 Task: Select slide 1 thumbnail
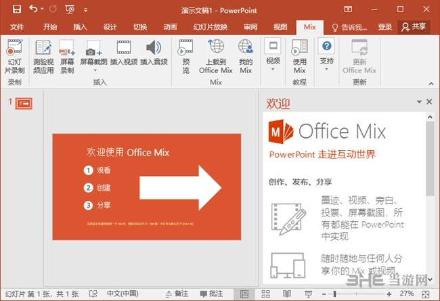[x=24, y=103]
